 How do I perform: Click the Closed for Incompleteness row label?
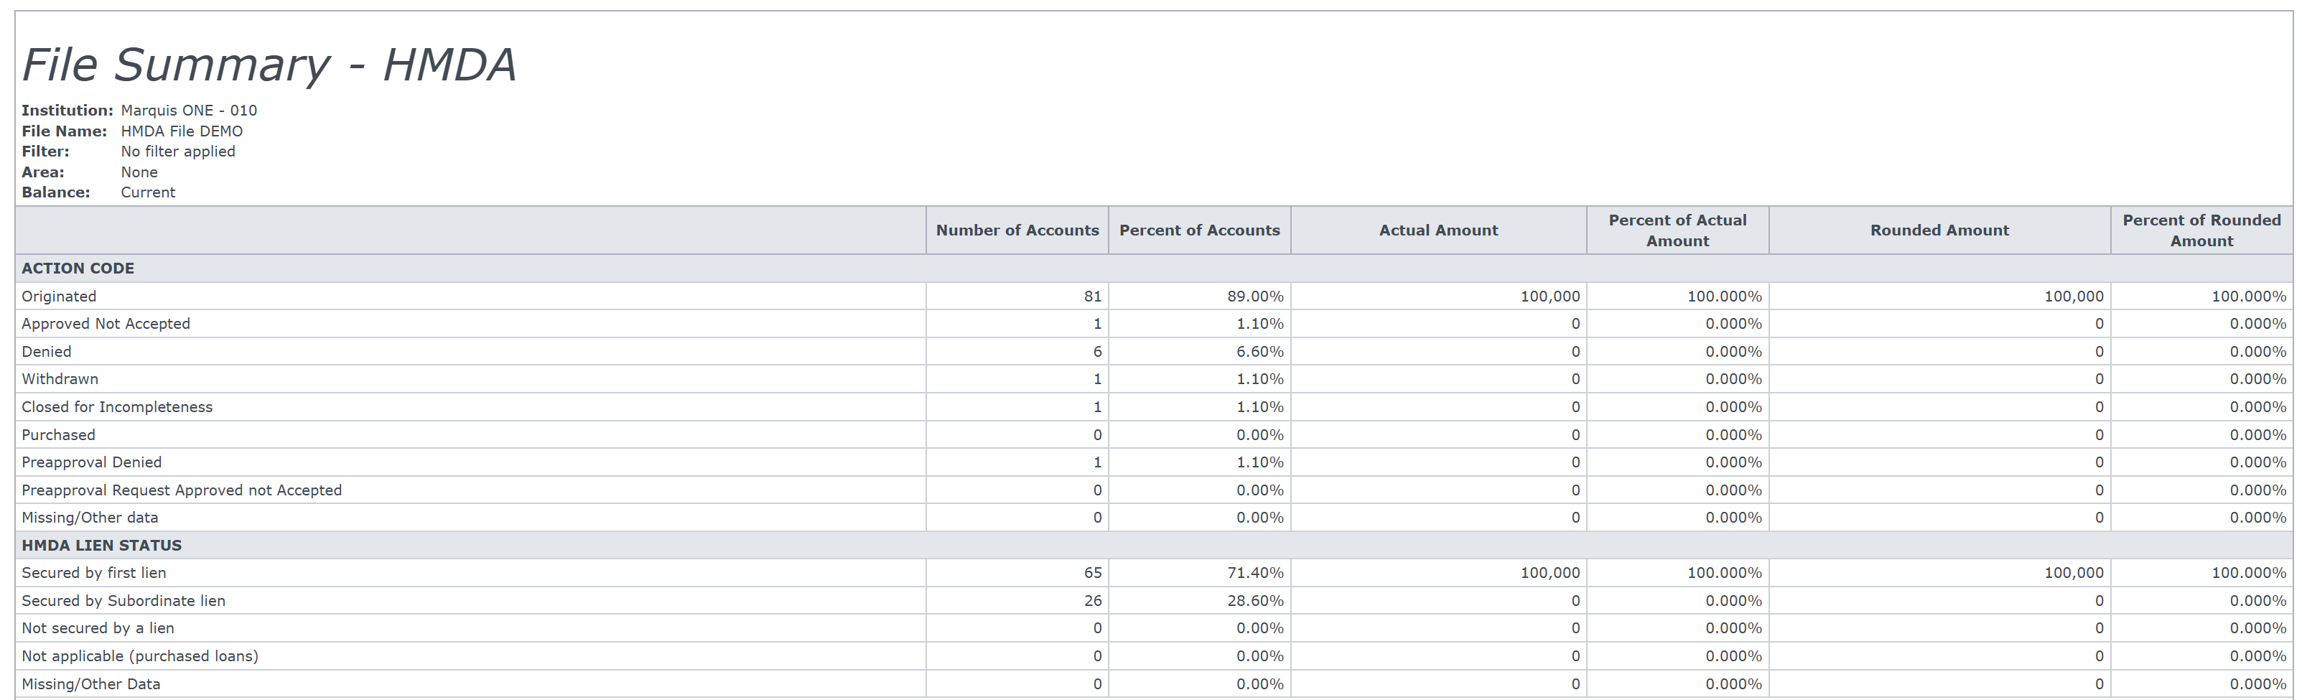pos(117,407)
